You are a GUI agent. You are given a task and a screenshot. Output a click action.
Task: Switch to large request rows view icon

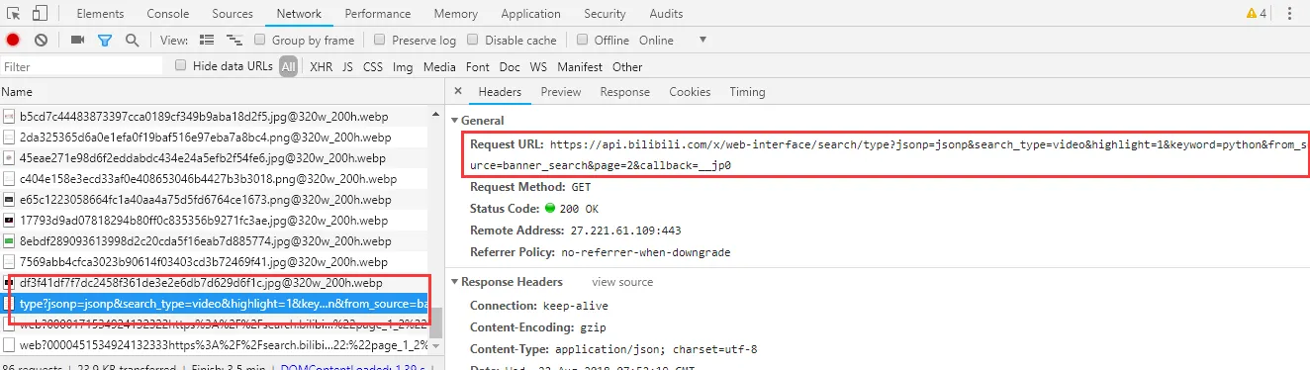[207, 41]
